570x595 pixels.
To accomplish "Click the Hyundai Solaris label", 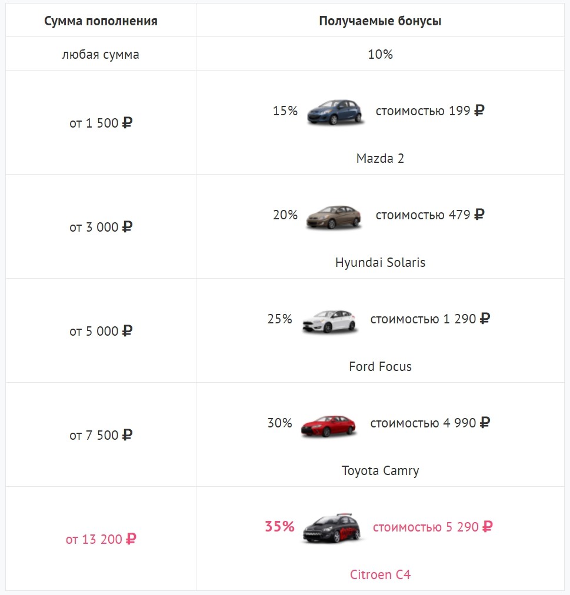I will pos(380,262).
